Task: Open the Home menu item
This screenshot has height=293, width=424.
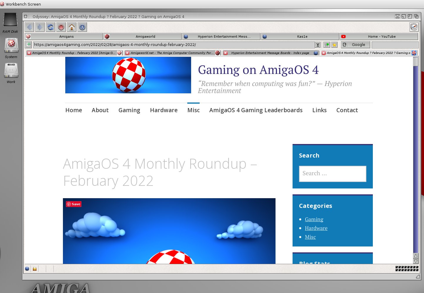Action: point(74,110)
